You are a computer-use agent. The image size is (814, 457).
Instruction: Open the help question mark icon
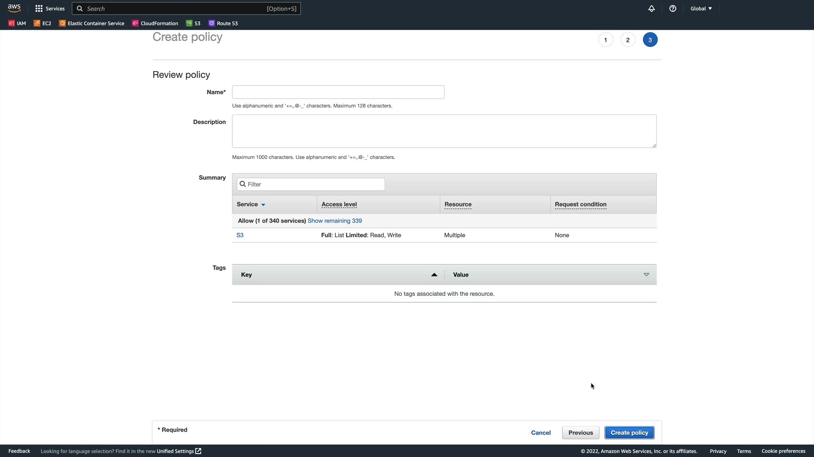(x=672, y=8)
